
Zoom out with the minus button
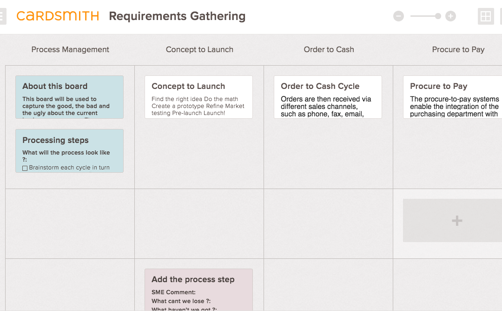coord(398,16)
